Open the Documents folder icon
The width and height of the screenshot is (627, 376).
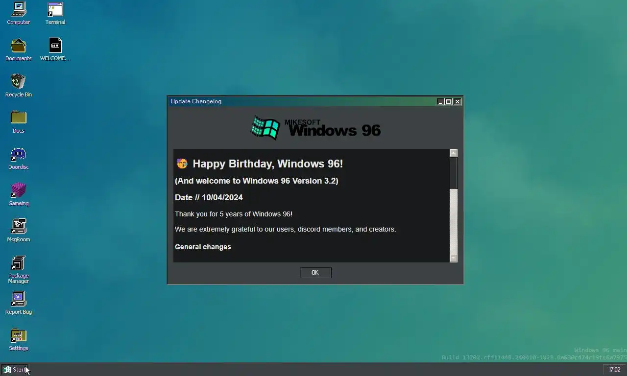pyautogui.click(x=19, y=50)
